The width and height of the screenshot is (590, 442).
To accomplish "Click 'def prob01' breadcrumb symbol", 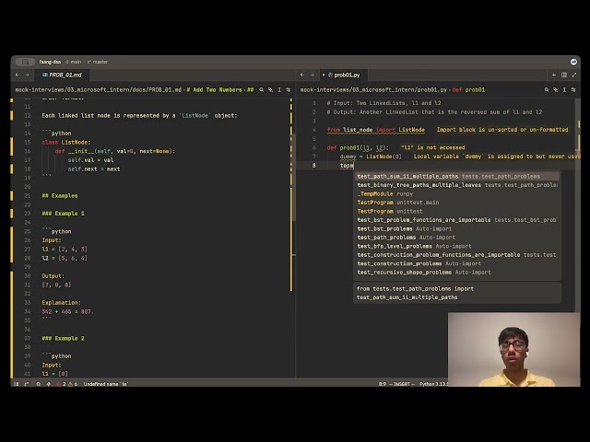I will (468, 90).
